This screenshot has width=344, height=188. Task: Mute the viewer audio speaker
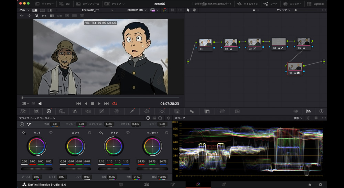pyautogui.click(x=40, y=103)
